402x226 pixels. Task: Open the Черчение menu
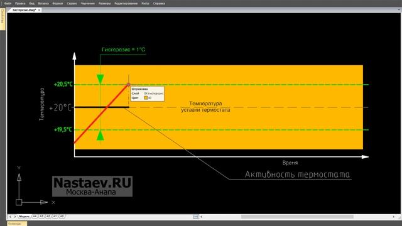click(88, 4)
